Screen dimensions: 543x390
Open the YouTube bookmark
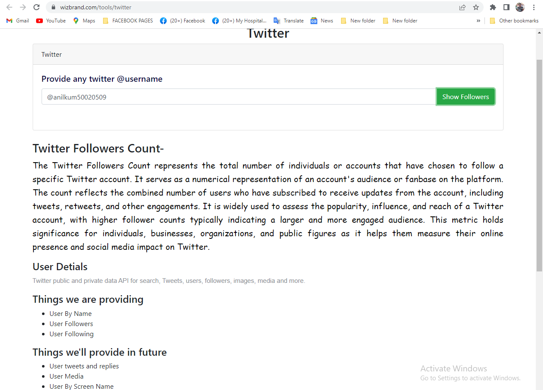pos(50,20)
